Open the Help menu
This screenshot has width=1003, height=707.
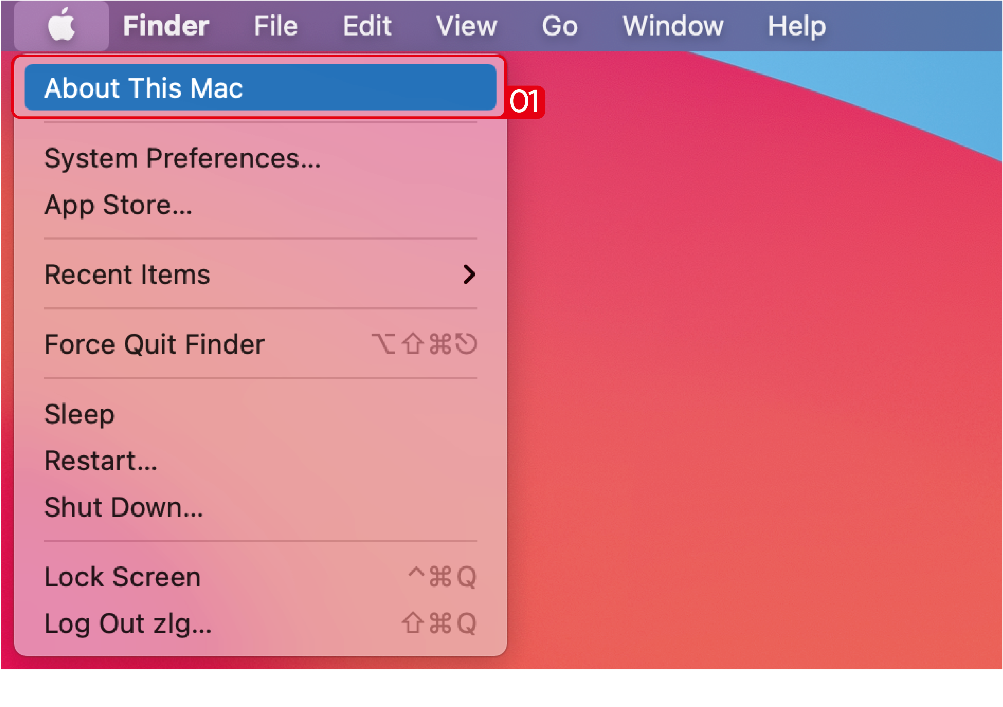[797, 25]
